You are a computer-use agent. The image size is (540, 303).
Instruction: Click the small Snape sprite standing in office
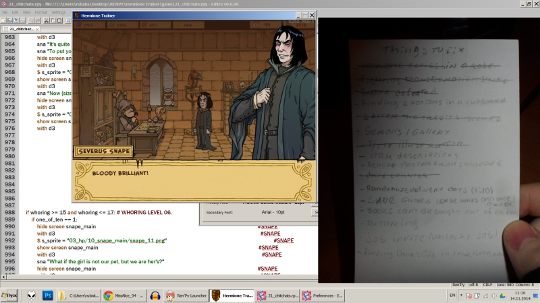point(205,121)
